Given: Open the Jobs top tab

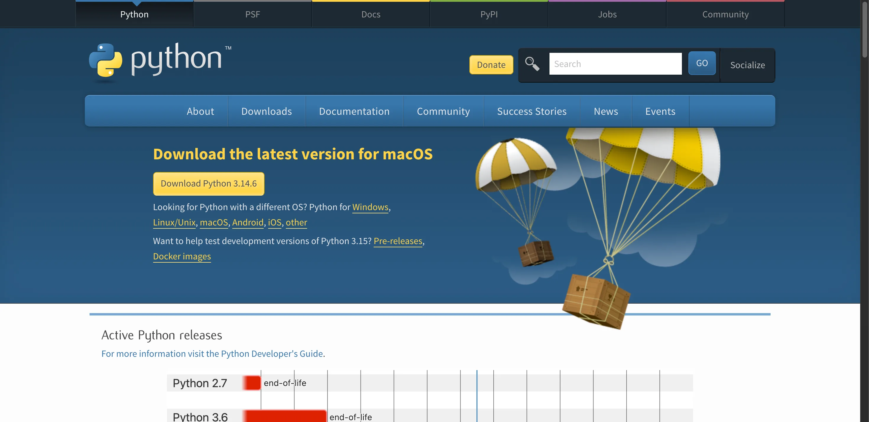Looking at the screenshot, I should tap(607, 14).
